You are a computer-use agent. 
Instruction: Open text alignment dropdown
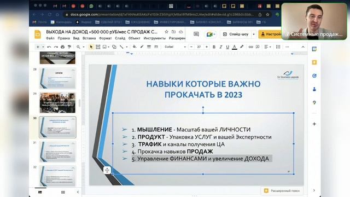click(267, 47)
